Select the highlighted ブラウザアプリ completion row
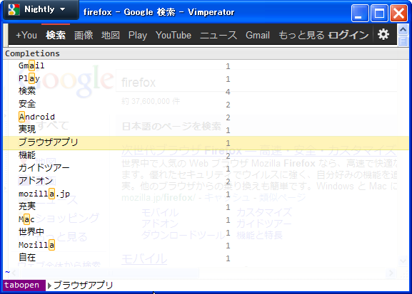412x294 pixels. pyautogui.click(x=206, y=143)
